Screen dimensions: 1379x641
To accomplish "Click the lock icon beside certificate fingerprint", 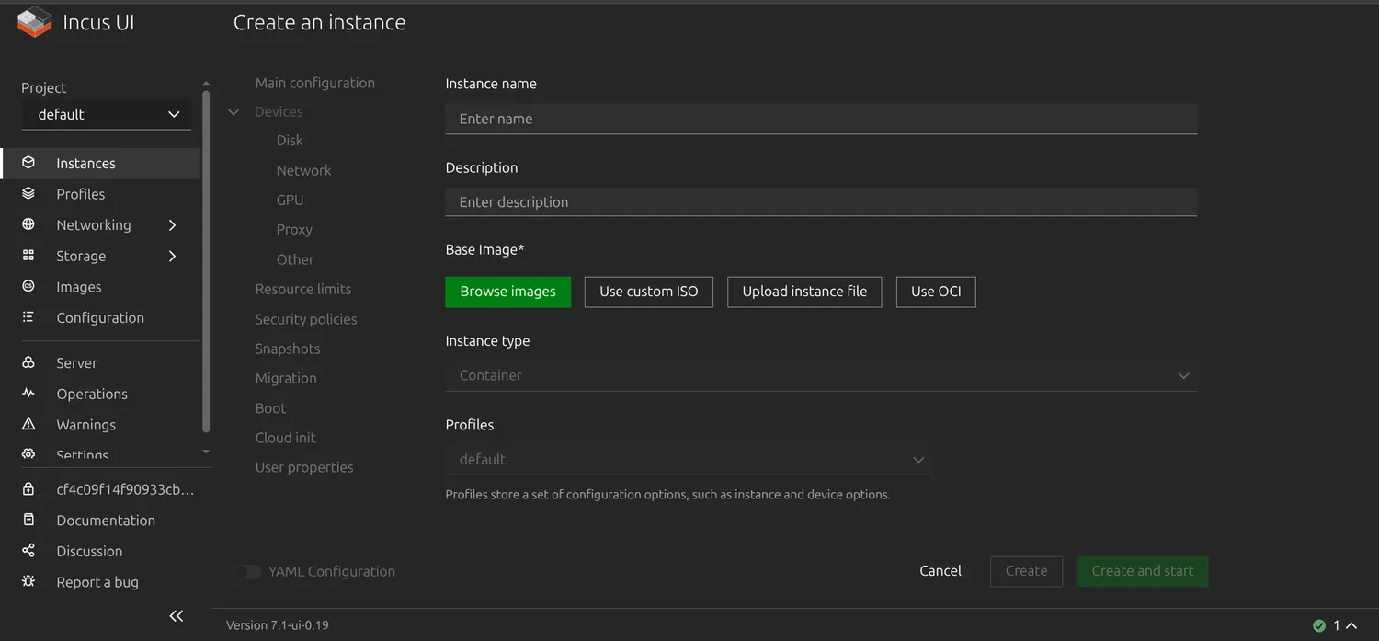I will coord(28,489).
